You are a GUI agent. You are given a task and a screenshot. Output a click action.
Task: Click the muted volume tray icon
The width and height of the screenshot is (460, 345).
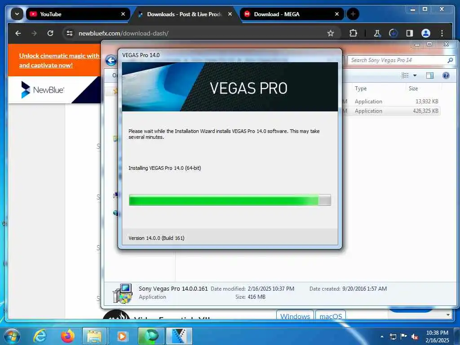point(415,336)
